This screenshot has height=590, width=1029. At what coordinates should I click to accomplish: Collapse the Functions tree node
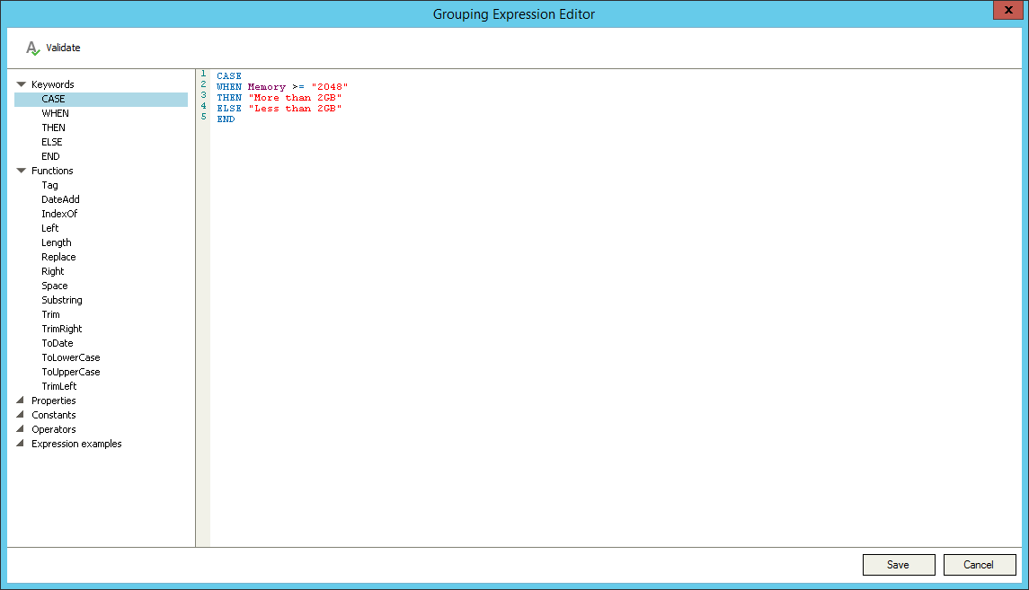coord(21,171)
